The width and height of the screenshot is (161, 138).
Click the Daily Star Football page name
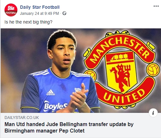[40, 7]
